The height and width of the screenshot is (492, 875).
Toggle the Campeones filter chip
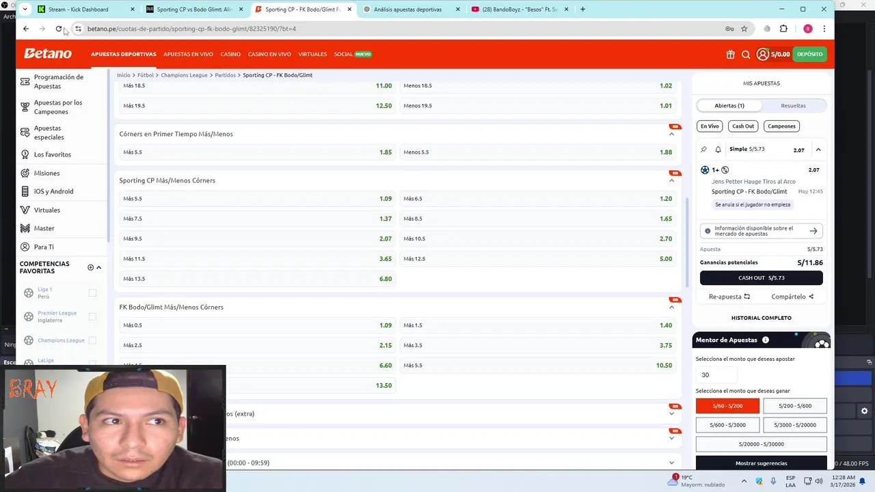[781, 126]
